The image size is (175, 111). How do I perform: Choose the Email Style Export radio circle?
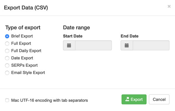[7, 73]
